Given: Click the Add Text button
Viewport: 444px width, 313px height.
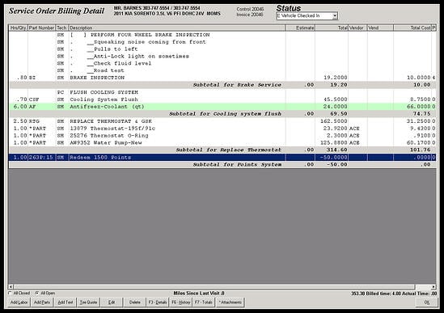Looking at the screenshot, I should (x=66, y=302).
